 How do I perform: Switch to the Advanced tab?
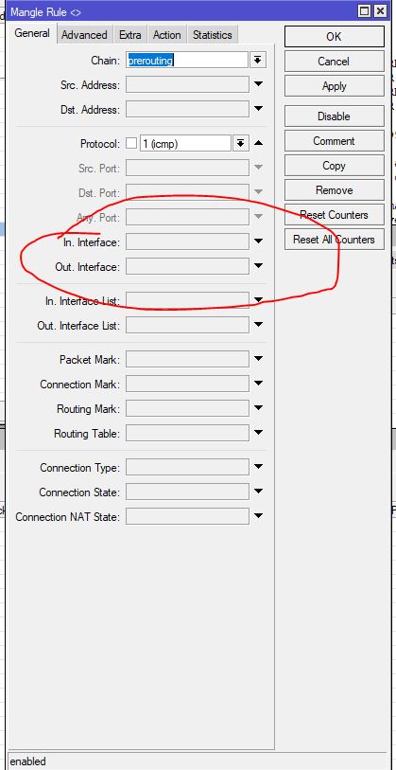[84, 35]
